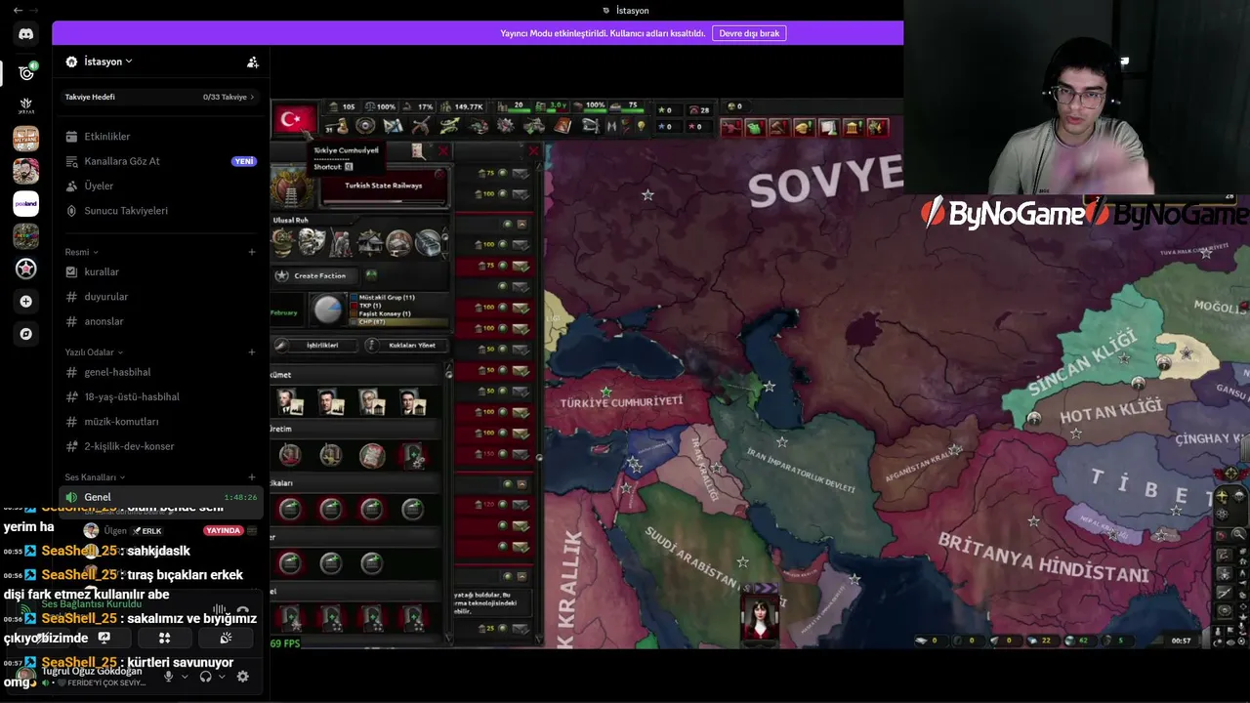Toggle the green circle button in the 150 row

(503, 453)
